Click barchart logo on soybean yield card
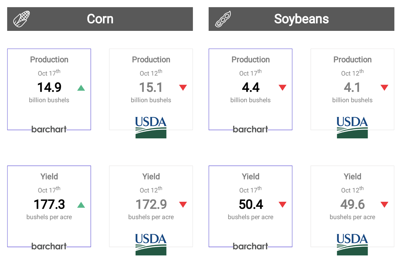This screenshot has height=260, width=402. pos(250,246)
